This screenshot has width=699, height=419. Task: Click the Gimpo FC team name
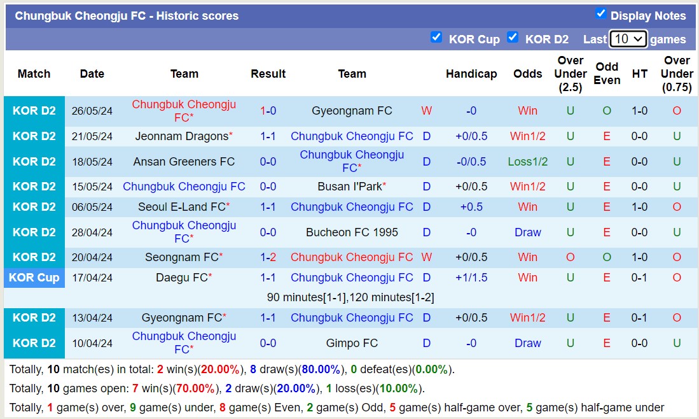352,343
